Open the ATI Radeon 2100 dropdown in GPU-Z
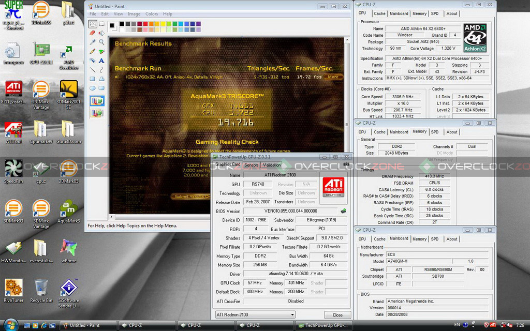This screenshot has height=331, width=530. coord(255,315)
